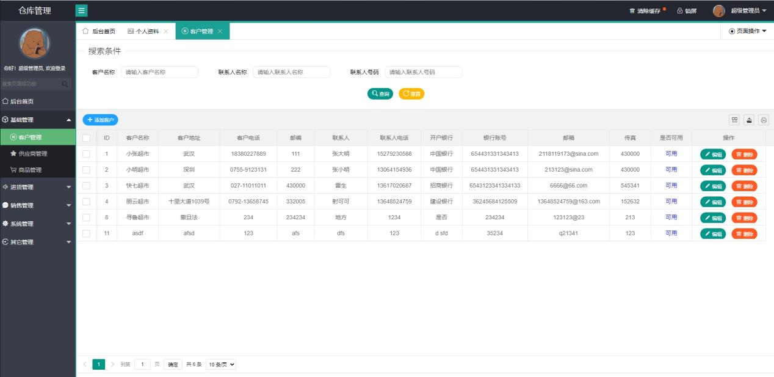The height and width of the screenshot is (377, 774).
Task: Open the 10条/页 page size dropdown
Action: pyautogui.click(x=221, y=364)
